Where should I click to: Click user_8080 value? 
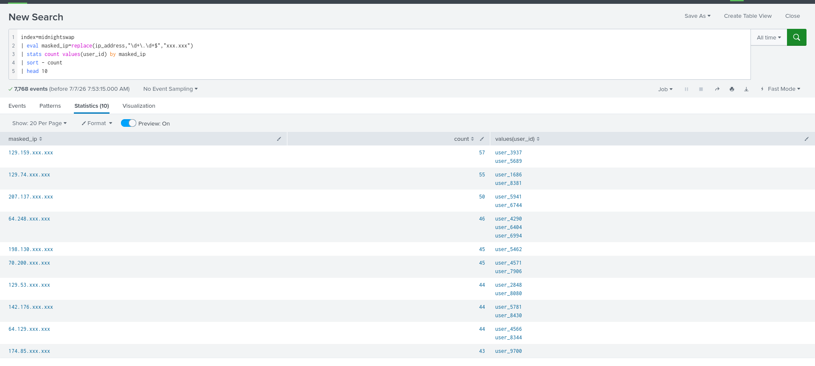[509, 293]
